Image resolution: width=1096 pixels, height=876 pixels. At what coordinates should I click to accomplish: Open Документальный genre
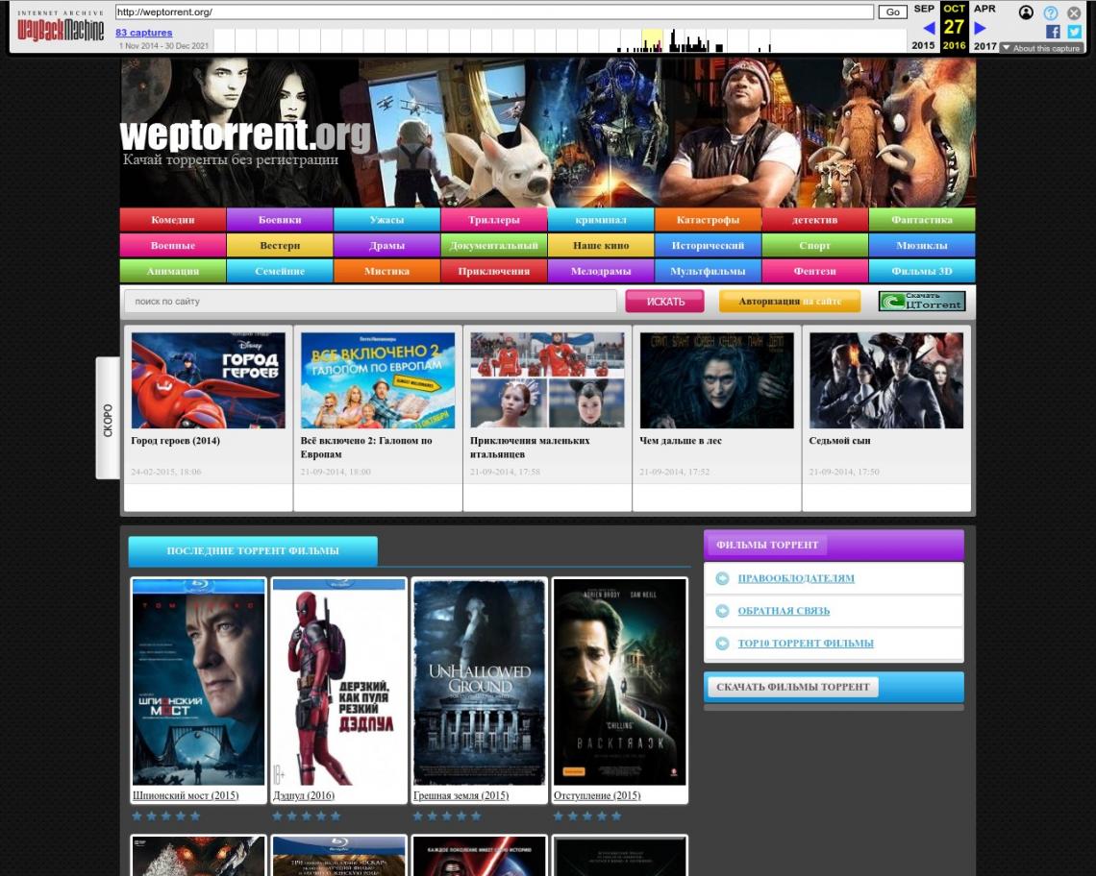tap(493, 245)
